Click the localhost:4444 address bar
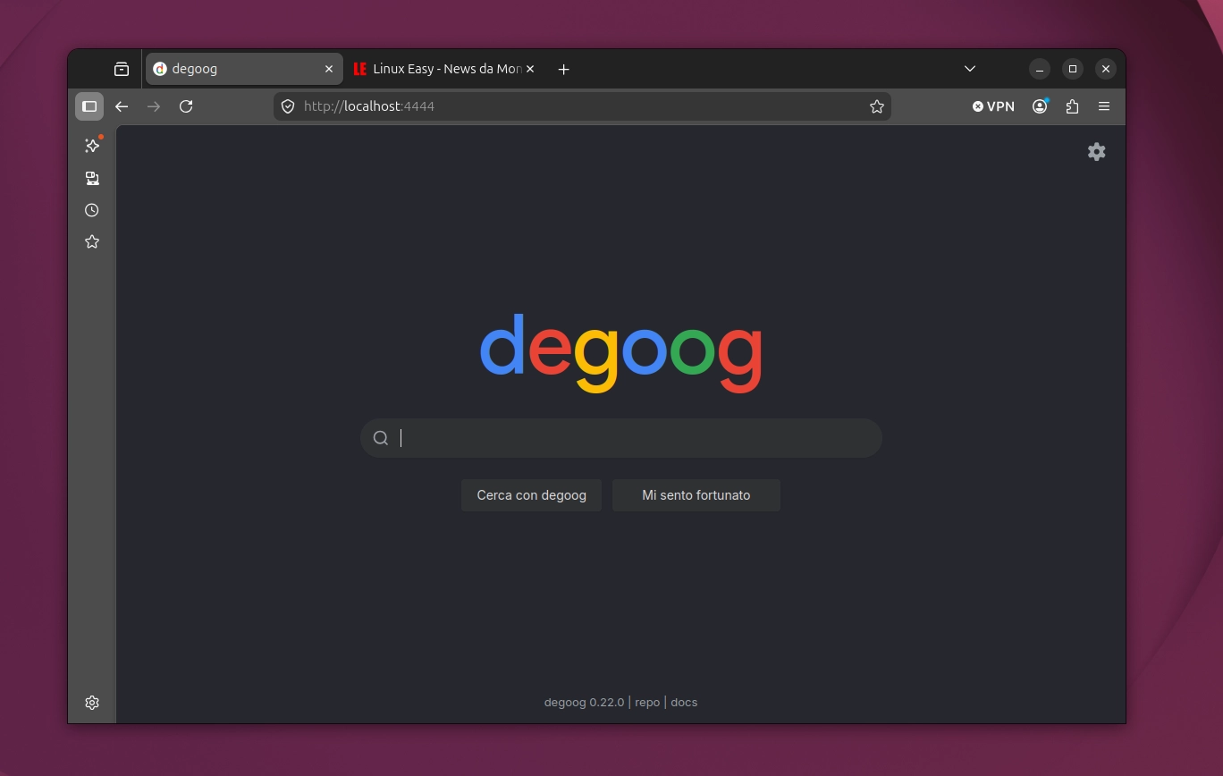The height and width of the screenshot is (776, 1223). (x=583, y=106)
